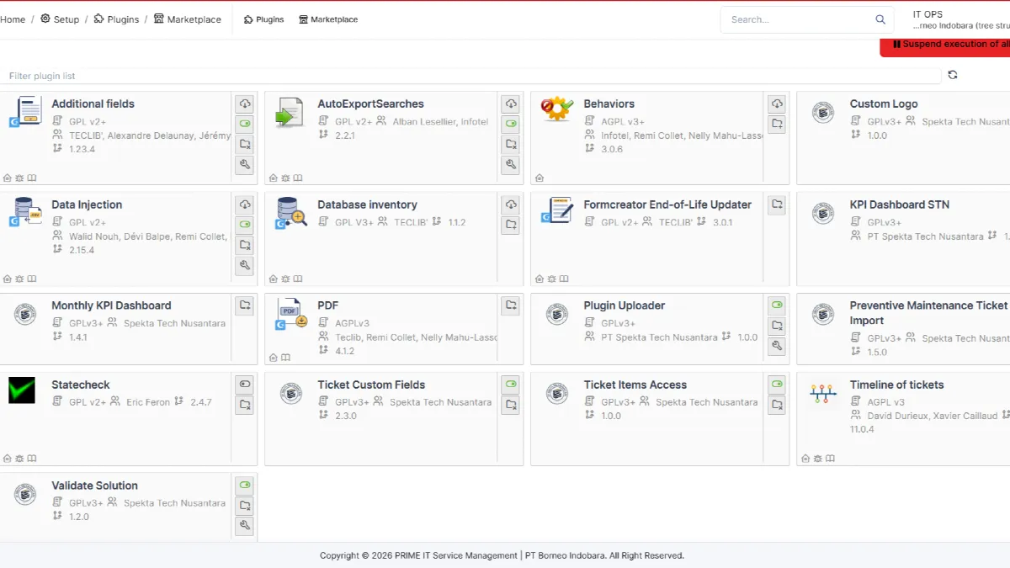The height and width of the screenshot is (568, 1010).
Task: Uninstall the Ticket Items Access plugin
Action: (777, 406)
